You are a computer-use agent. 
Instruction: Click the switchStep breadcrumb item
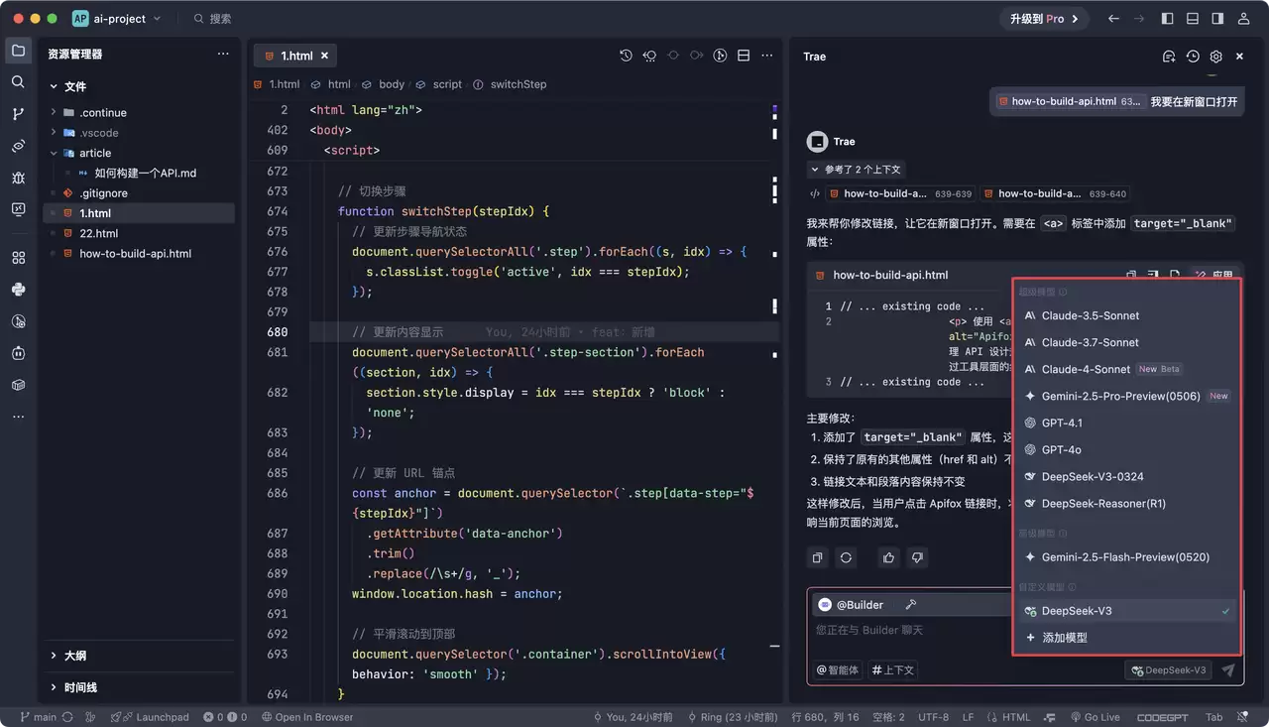[518, 84]
